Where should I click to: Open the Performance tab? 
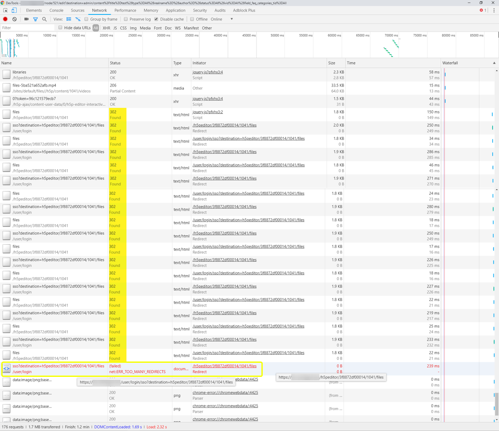click(x=125, y=11)
